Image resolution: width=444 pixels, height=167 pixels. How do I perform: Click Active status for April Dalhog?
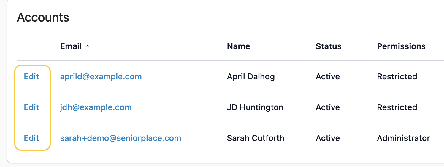[x=328, y=77]
